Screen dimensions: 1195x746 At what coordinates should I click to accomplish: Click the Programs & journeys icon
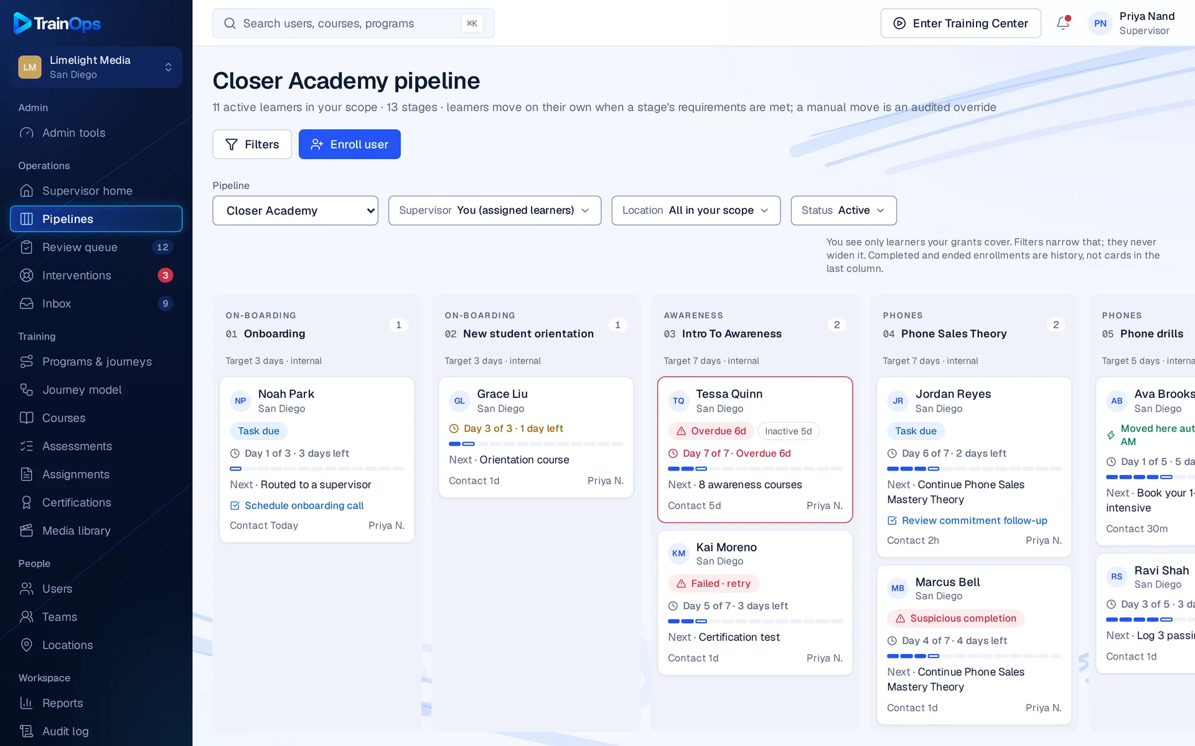pos(26,362)
